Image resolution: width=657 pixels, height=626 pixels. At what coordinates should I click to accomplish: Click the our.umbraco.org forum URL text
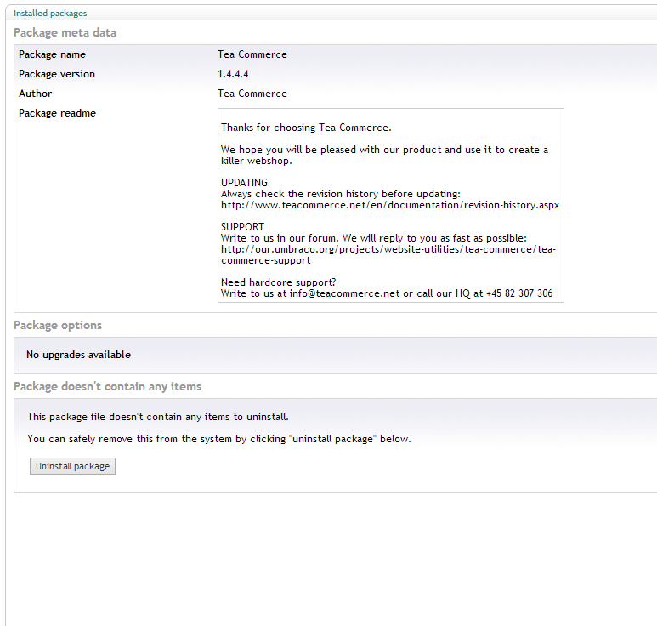(388, 255)
